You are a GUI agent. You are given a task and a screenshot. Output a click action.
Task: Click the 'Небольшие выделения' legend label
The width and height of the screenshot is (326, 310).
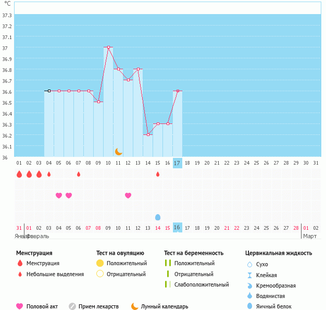coord(55,274)
